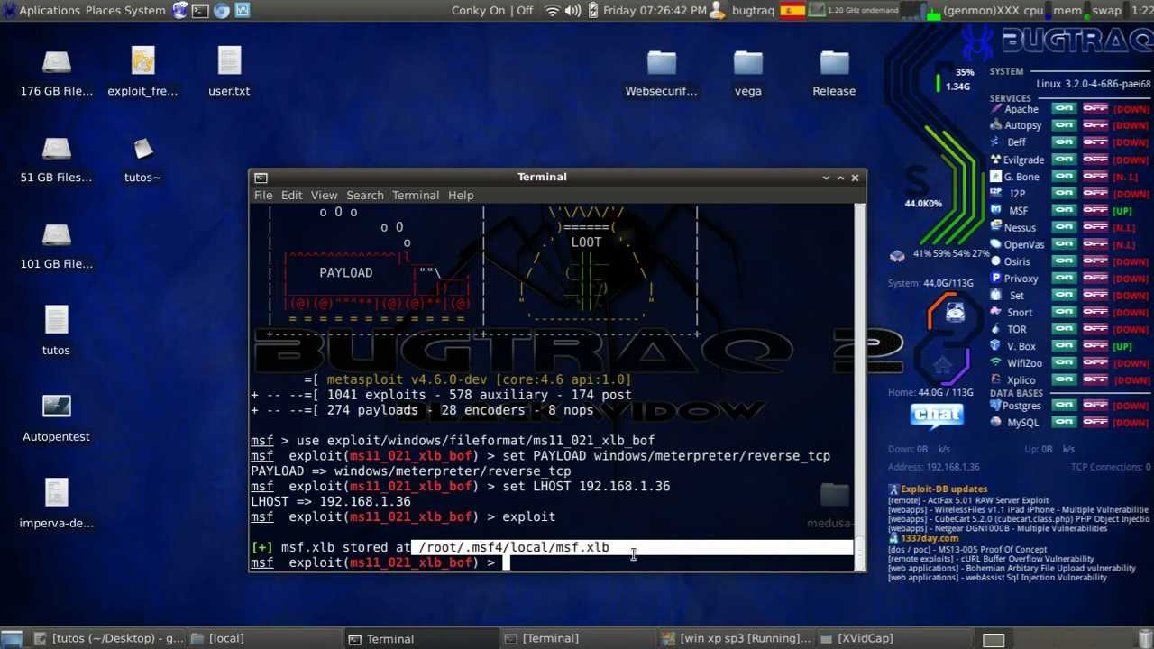Image resolution: width=1154 pixels, height=649 pixels.
Task: Open the Release folder on desktop
Action: [x=835, y=62]
